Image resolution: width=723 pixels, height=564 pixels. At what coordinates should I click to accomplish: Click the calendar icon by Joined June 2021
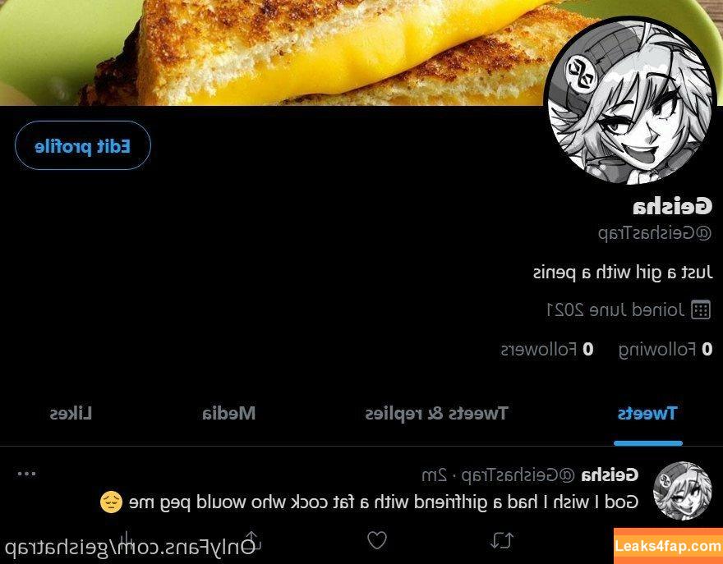tap(700, 310)
